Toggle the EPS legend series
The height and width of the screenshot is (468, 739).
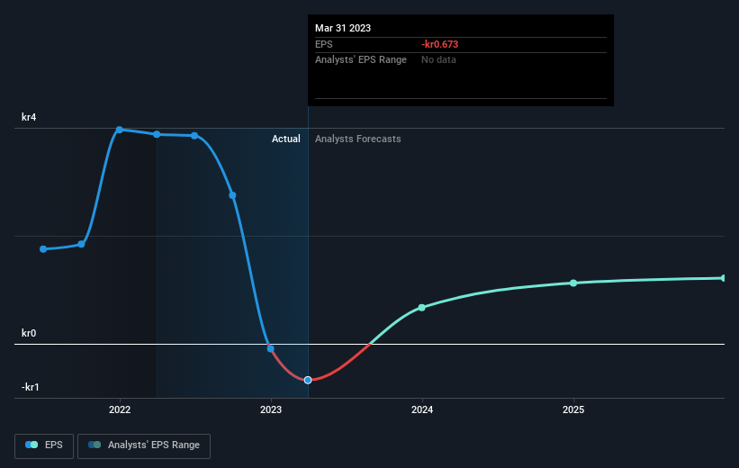[x=44, y=445]
